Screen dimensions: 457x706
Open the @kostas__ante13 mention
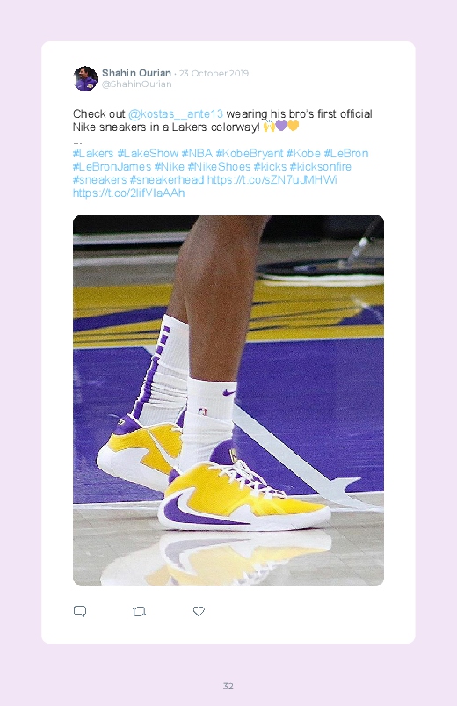point(176,114)
